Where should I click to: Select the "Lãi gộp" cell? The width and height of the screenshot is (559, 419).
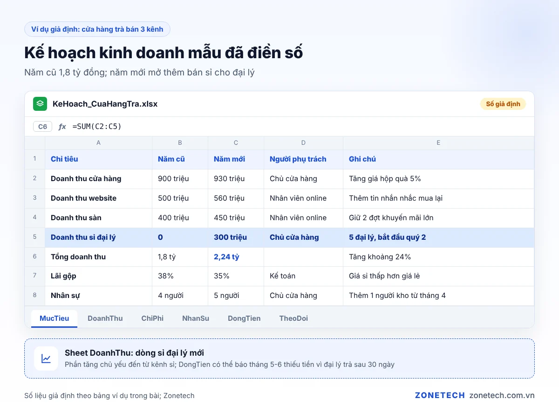click(x=98, y=276)
